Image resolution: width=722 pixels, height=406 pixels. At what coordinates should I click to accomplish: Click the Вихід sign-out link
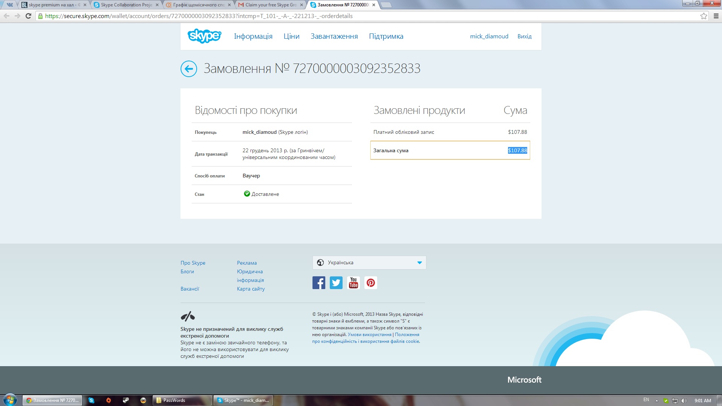coord(524,36)
